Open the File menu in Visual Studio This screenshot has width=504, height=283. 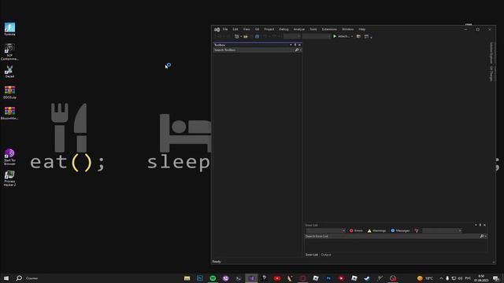tap(225, 29)
